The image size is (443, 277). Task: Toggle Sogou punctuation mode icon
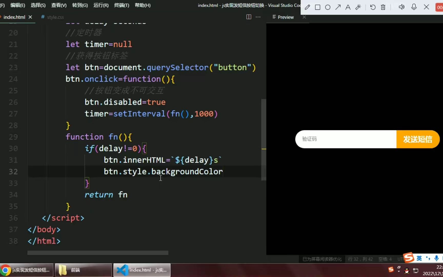[428, 258]
